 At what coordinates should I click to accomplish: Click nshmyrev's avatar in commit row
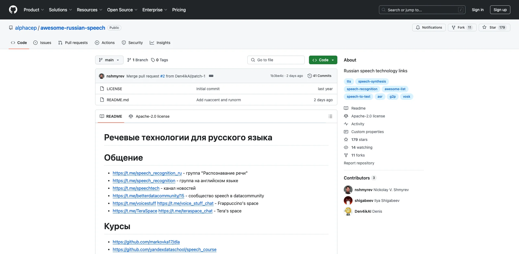(x=102, y=76)
